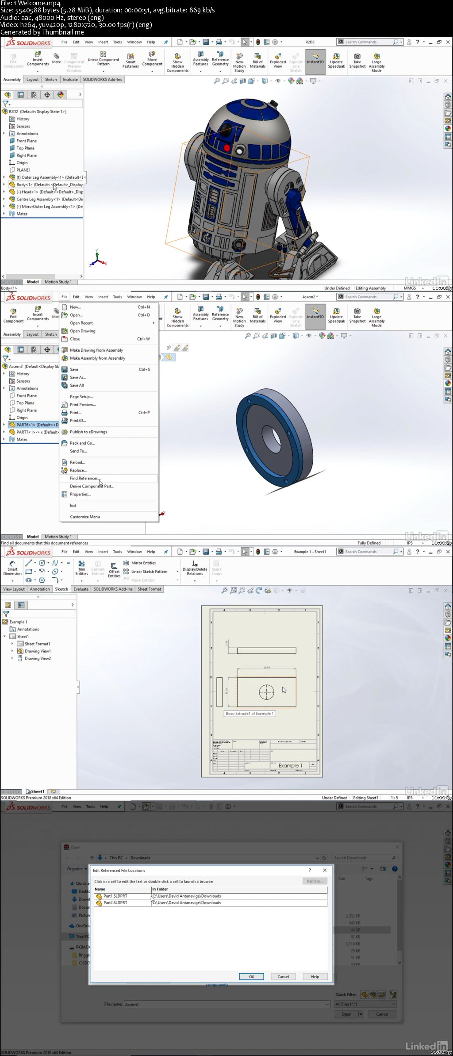
Task: Click the Open button in Open dialog
Action: pos(347,1014)
